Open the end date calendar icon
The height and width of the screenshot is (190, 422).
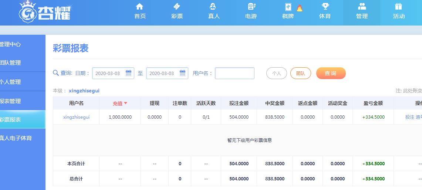click(182, 73)
